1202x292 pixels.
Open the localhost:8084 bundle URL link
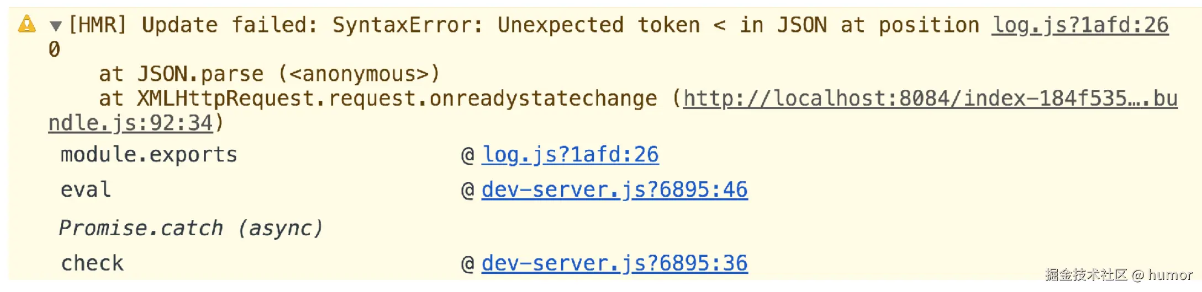tap(930, 99)
